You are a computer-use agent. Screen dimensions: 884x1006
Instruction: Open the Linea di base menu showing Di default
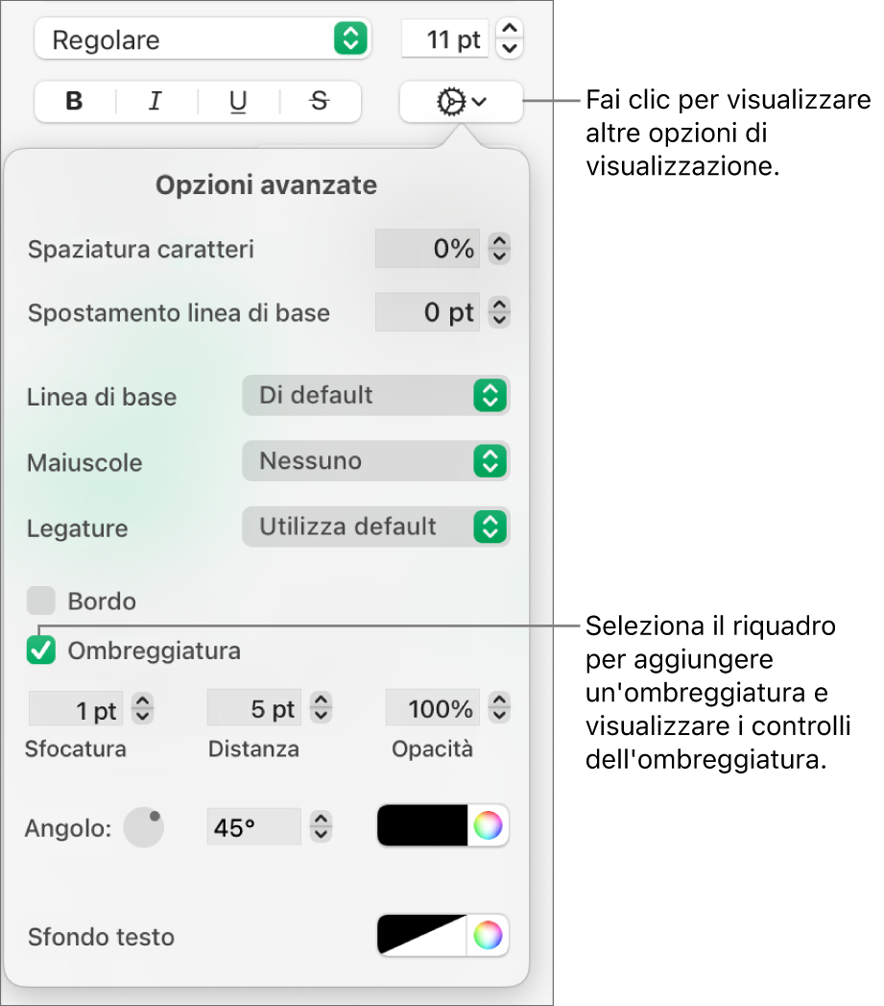pyautogui.click(x=375, y=395)
